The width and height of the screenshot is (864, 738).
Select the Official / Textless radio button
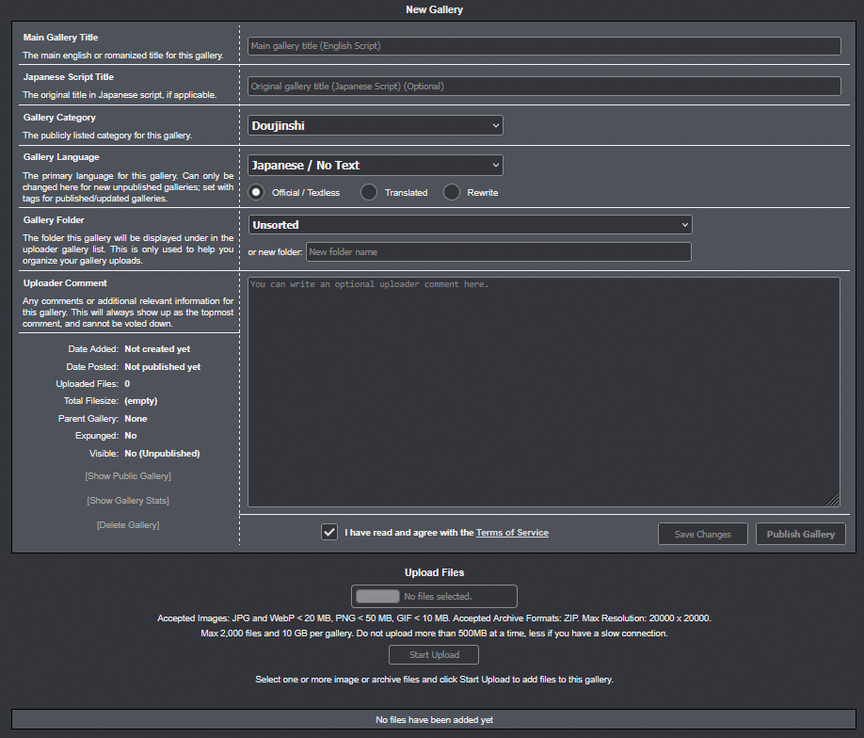[x=256, y=192]
